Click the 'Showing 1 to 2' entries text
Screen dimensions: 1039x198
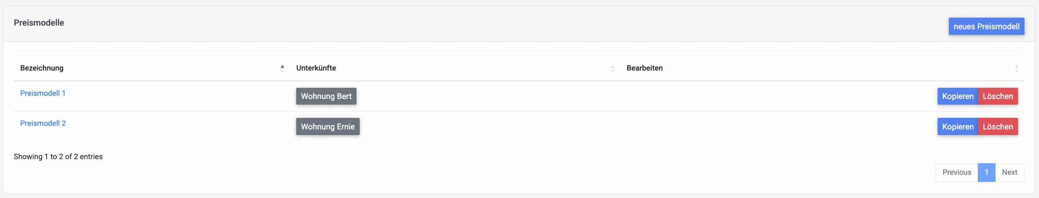58,157
